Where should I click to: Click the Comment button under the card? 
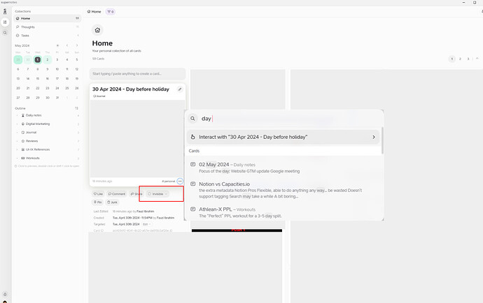point(117,193)
